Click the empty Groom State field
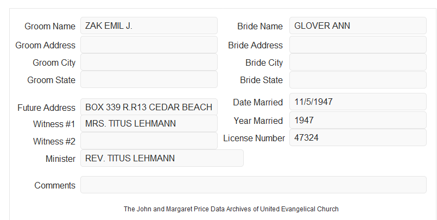The height and width of the screenshot is (220, 437). point(149,79)
